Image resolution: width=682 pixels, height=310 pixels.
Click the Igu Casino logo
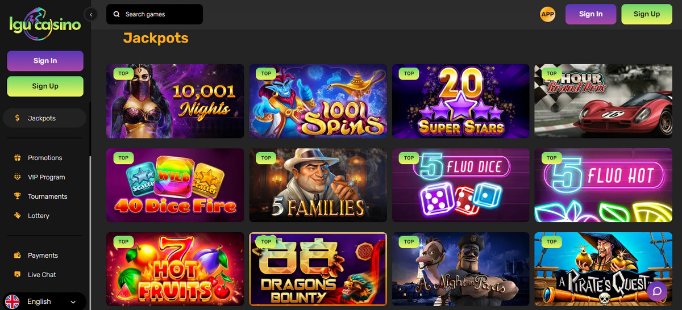pos(45,23)
